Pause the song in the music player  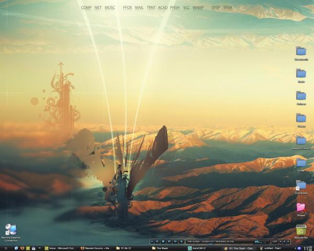click(x=169, y=242)
